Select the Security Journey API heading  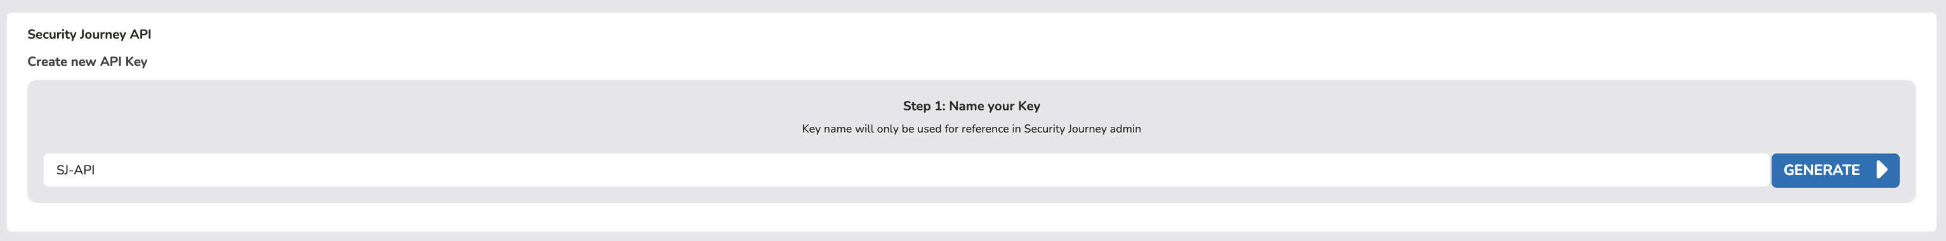89,34
